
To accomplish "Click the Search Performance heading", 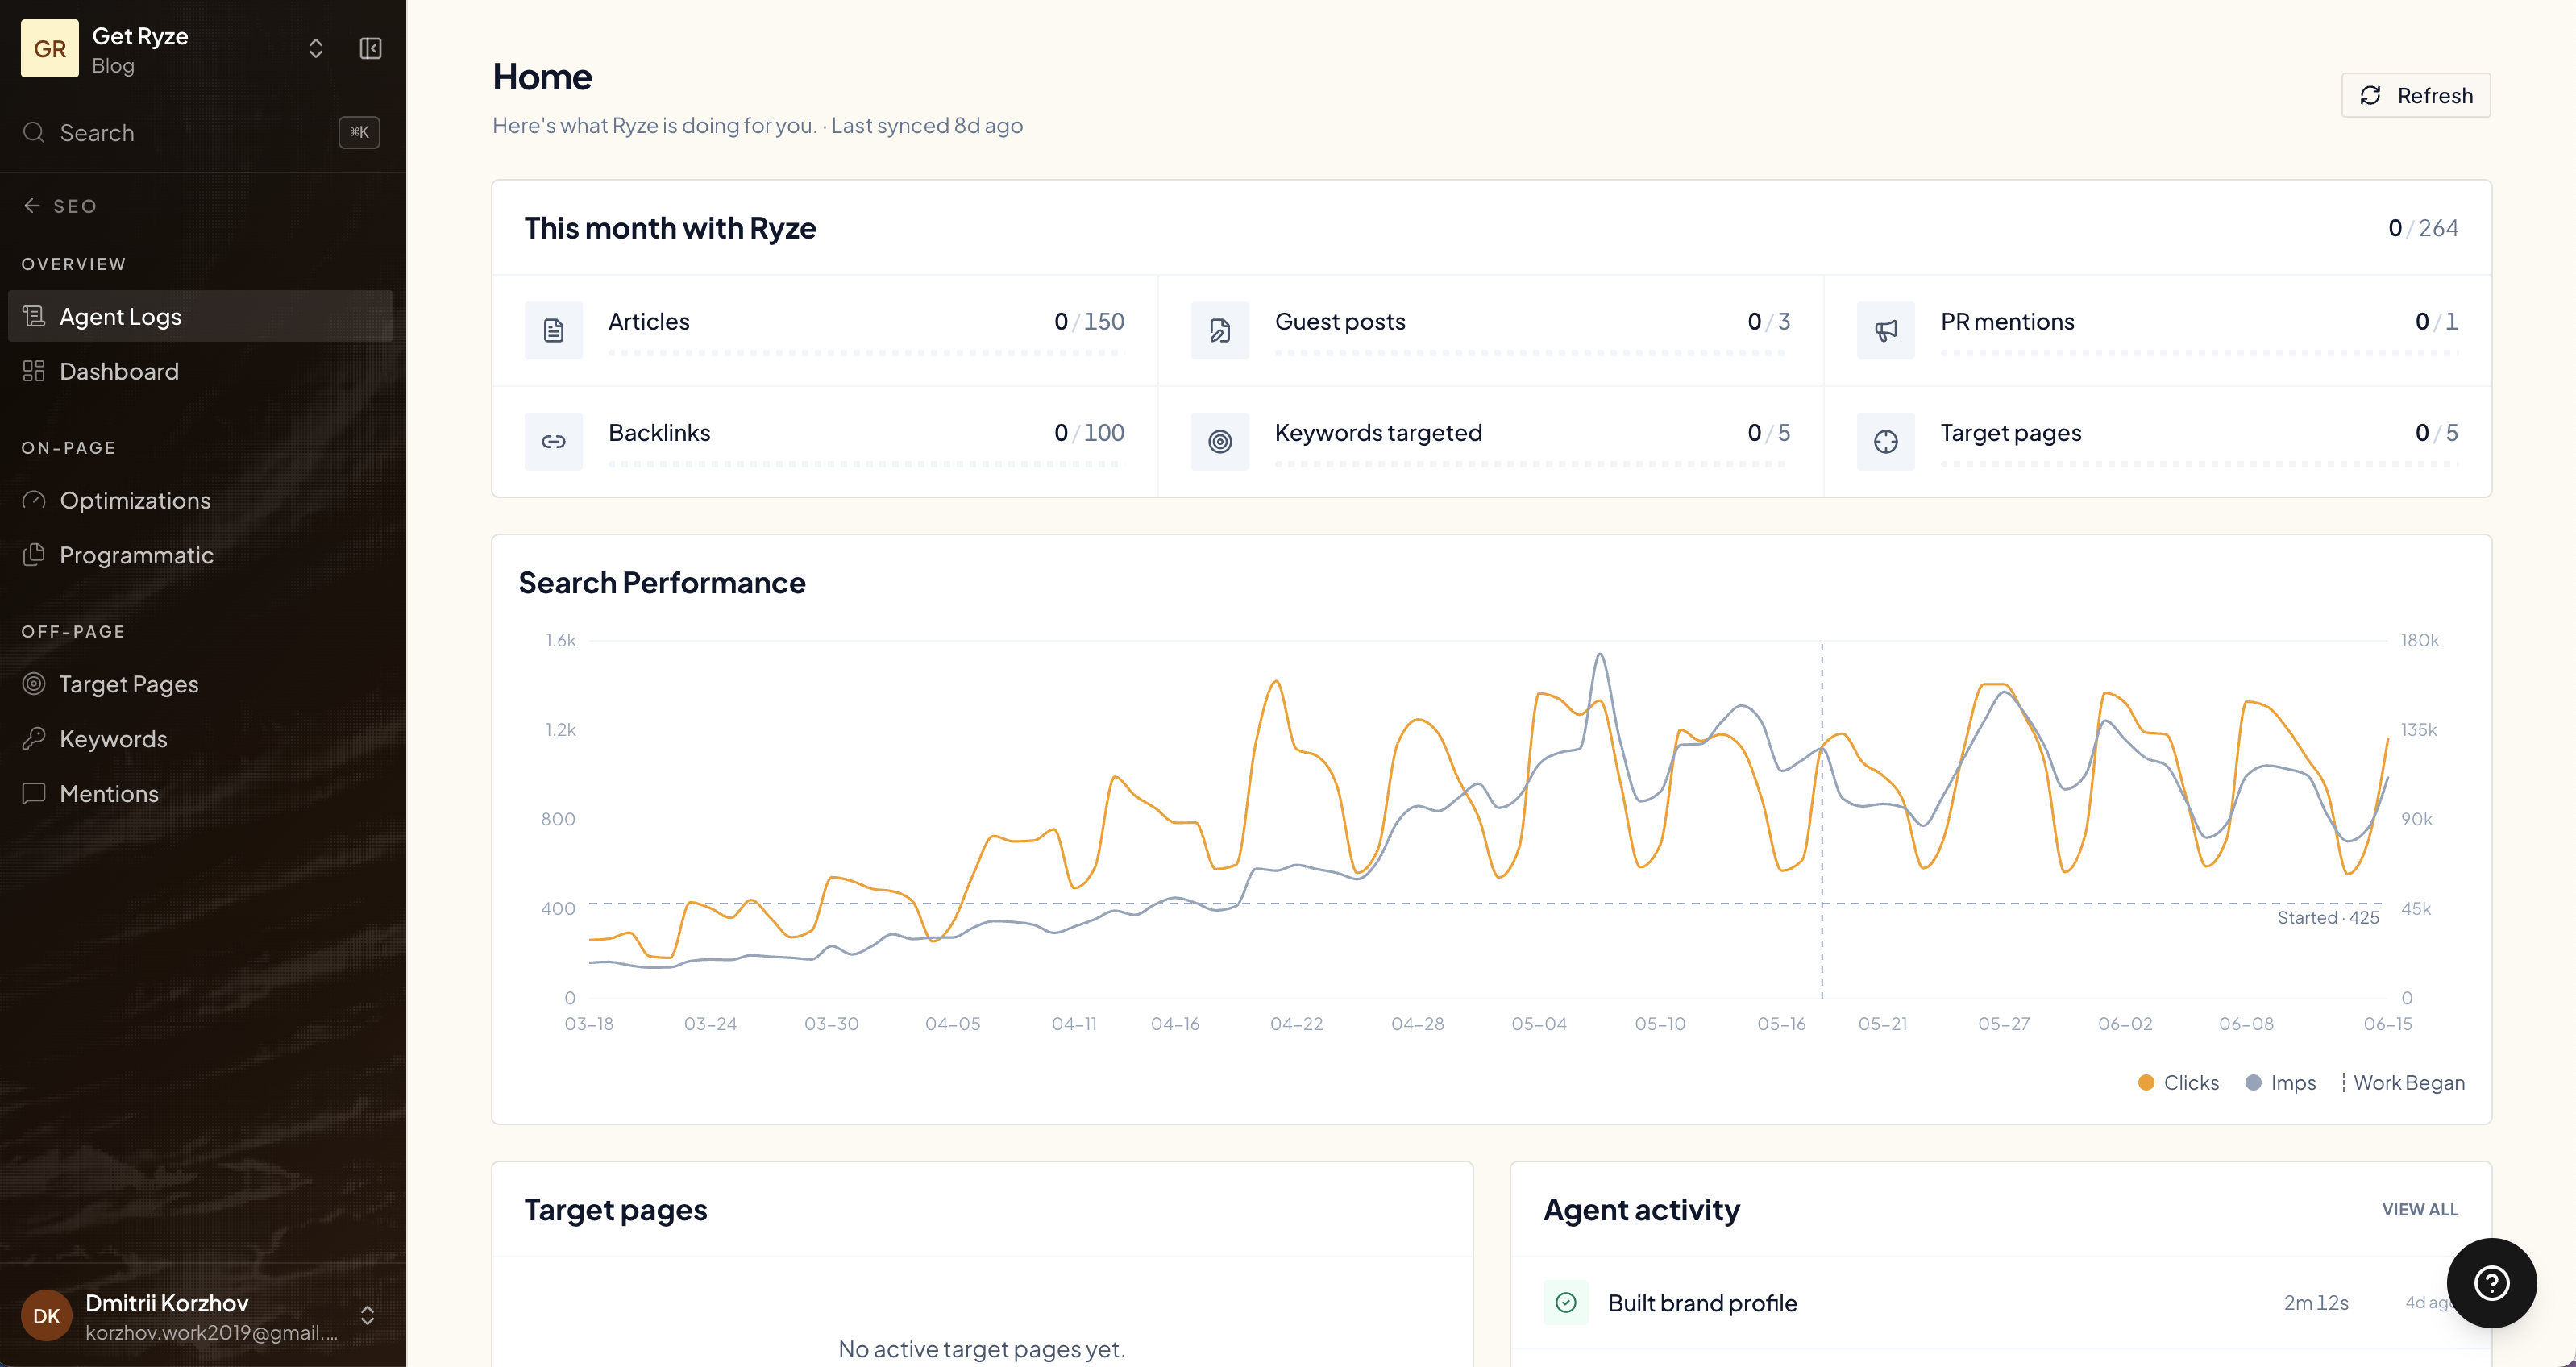I will coord(662,582).
